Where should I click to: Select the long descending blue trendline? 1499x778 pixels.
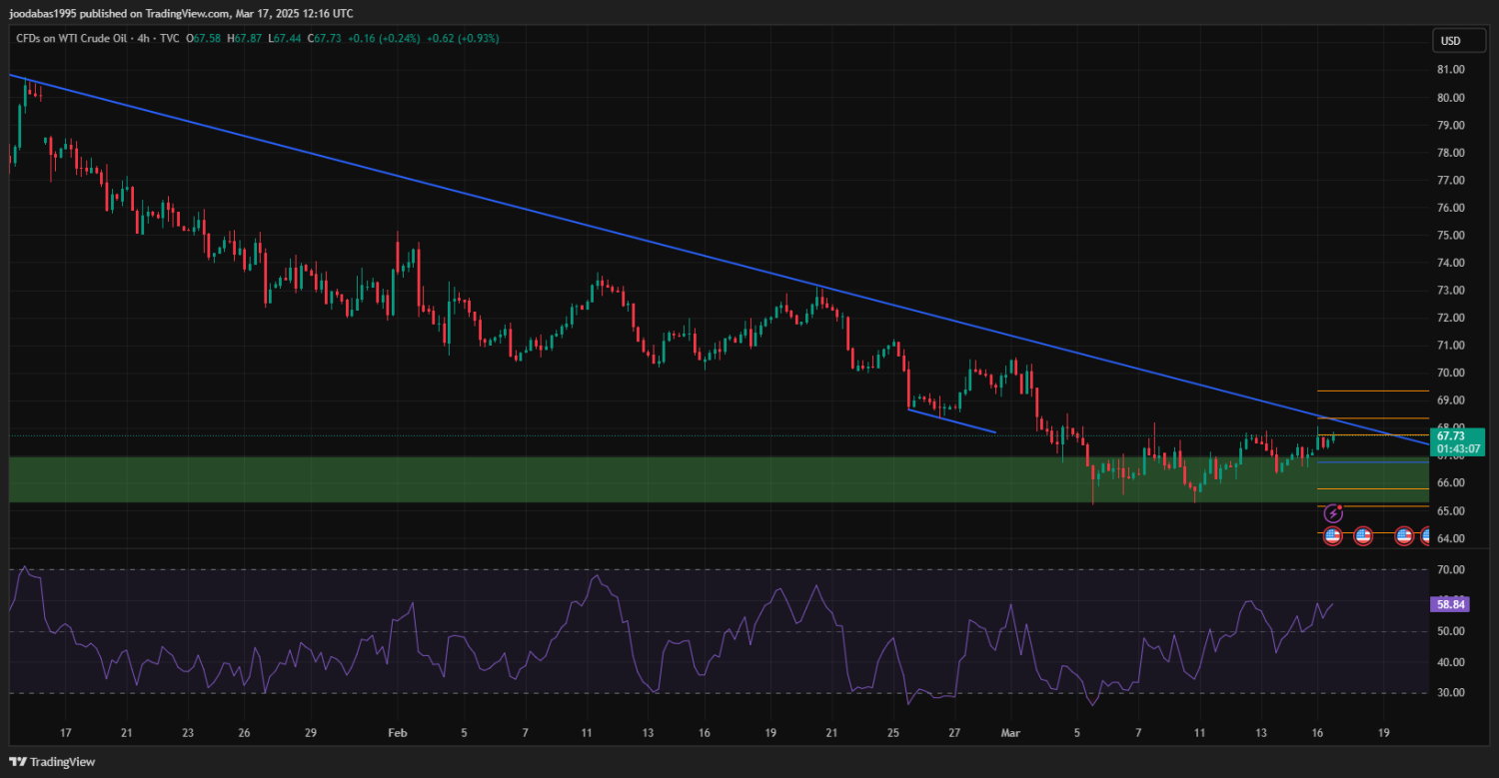pos(500,203)
